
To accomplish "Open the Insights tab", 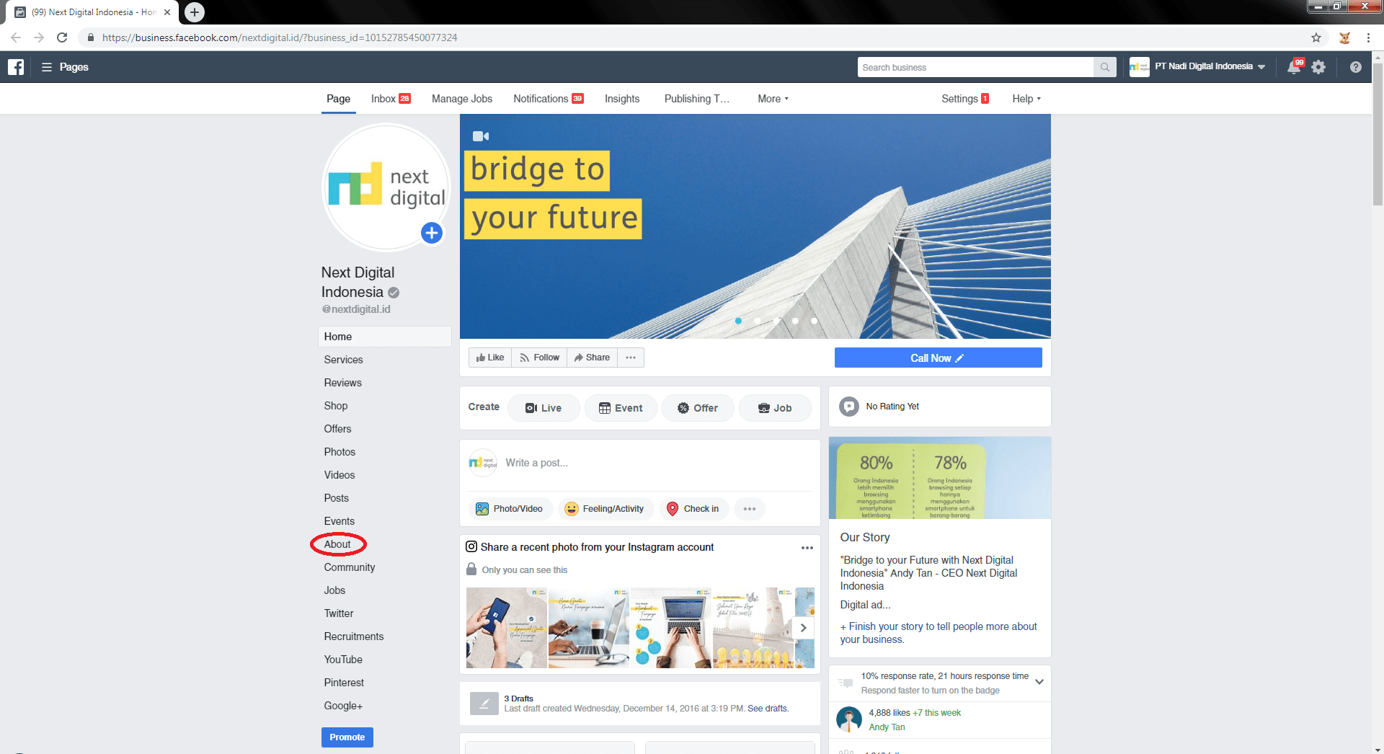I will click(x=622, y=99).
